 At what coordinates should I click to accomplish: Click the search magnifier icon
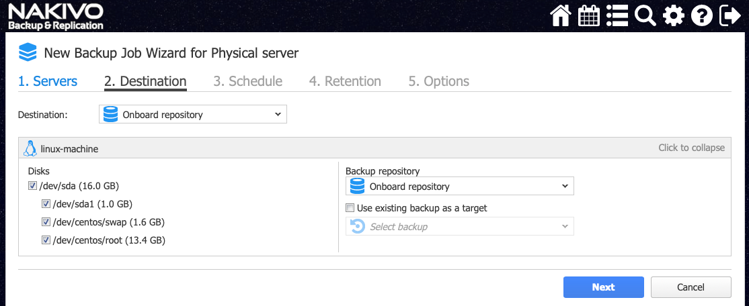pyautogui.click(x=645, y=15)
